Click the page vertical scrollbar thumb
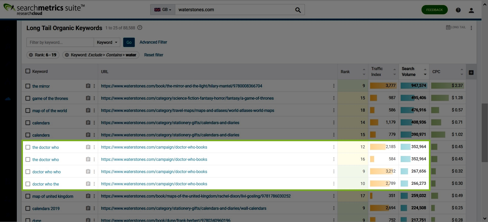 coord(485,133)
